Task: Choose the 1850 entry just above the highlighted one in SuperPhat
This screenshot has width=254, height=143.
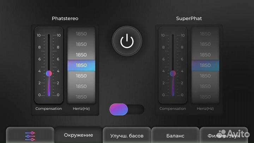Action: [x=205, y=55]
